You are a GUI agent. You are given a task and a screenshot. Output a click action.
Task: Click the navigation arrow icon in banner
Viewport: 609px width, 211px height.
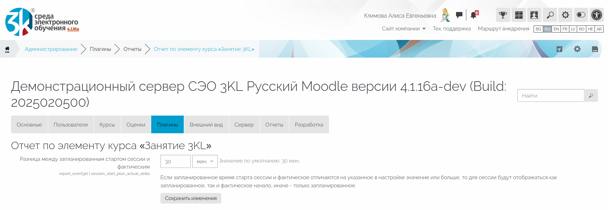[x=559, y=49]
